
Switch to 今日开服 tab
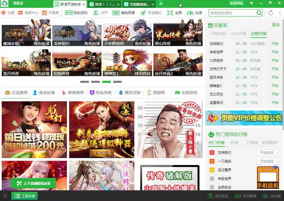pos(238,34)
